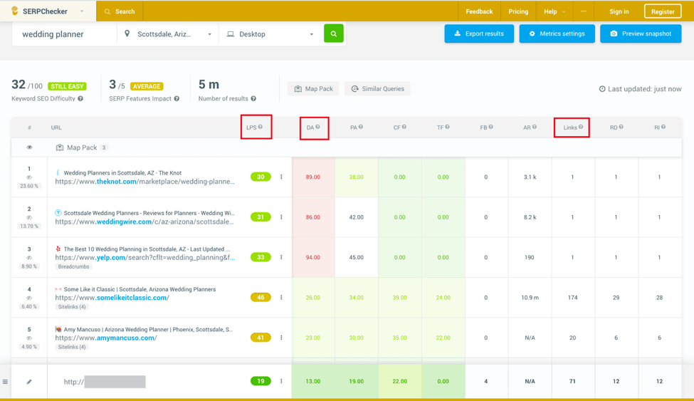Expand the Help menu
Screen dimensions: 694x401
coord(554,11)
